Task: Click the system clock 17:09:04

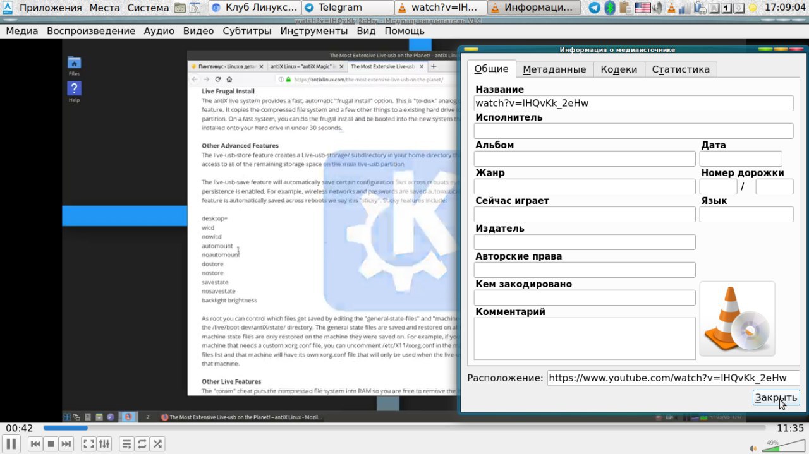Action: click(784, 8)
